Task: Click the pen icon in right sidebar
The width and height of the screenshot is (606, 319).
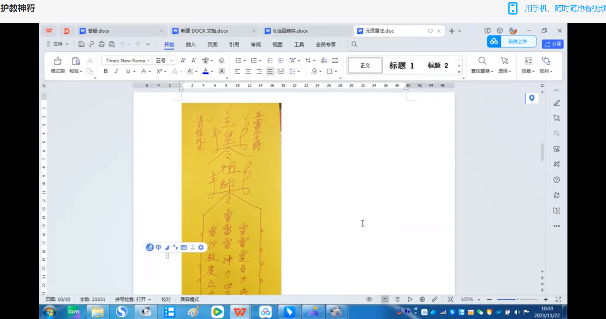Action: tap(557, 103)
